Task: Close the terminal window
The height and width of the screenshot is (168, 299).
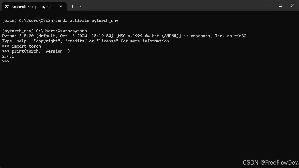Action: [293, 5]
